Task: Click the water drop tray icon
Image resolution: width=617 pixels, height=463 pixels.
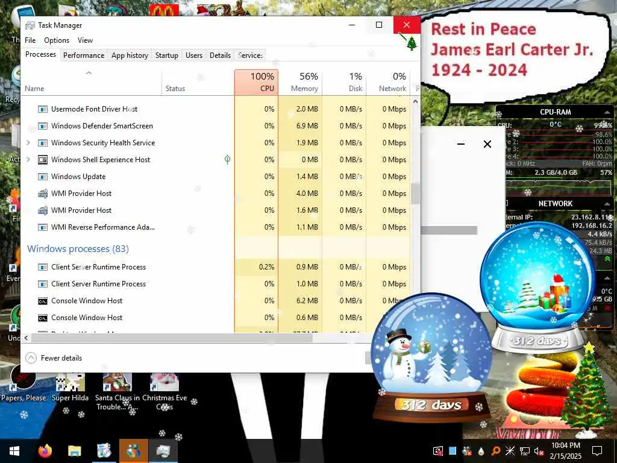Action: (x=481, y=451)
